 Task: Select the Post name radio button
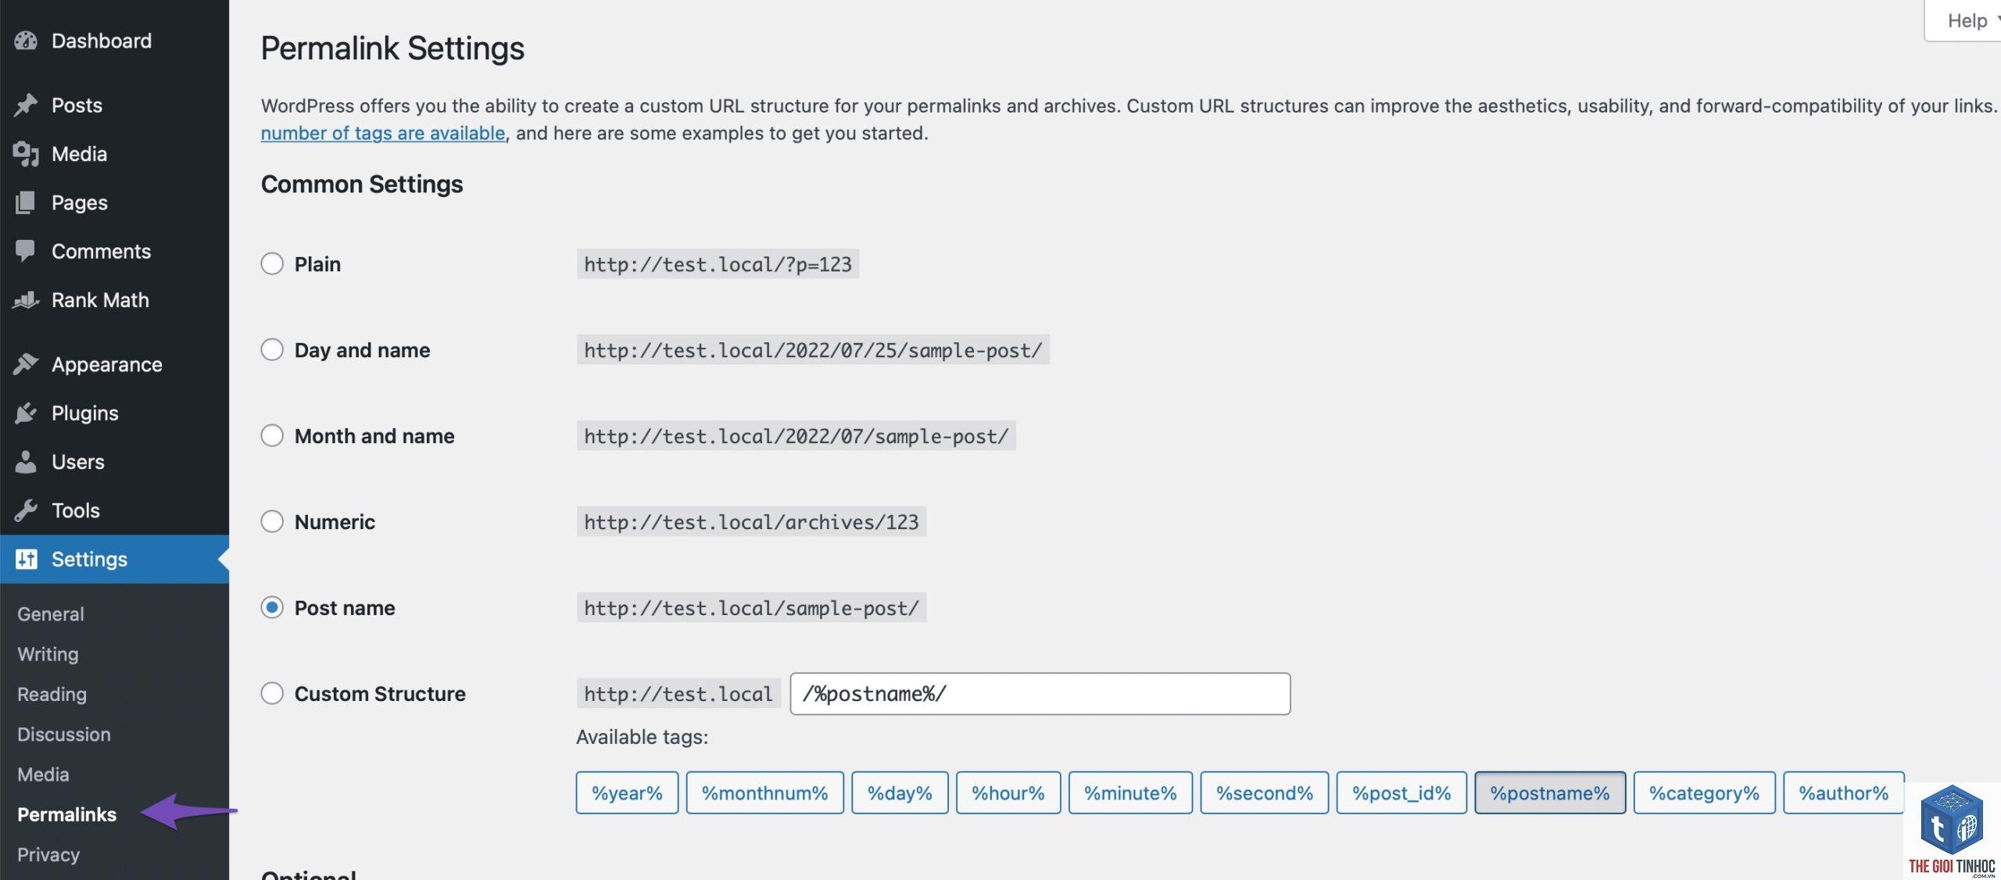tap(272, 608)
